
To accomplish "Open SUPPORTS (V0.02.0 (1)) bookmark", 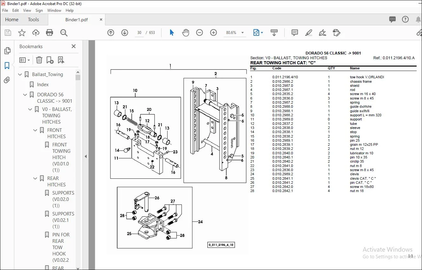I will pyautogui.click(x=63, y=199).
